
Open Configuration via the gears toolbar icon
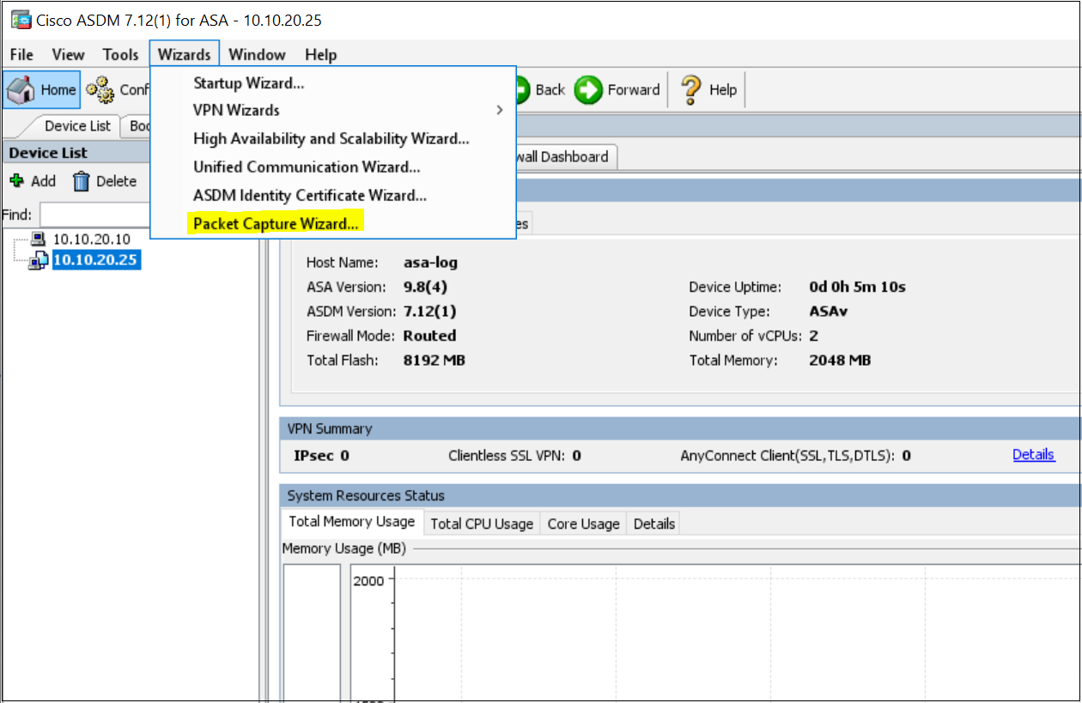coord(100,88)
